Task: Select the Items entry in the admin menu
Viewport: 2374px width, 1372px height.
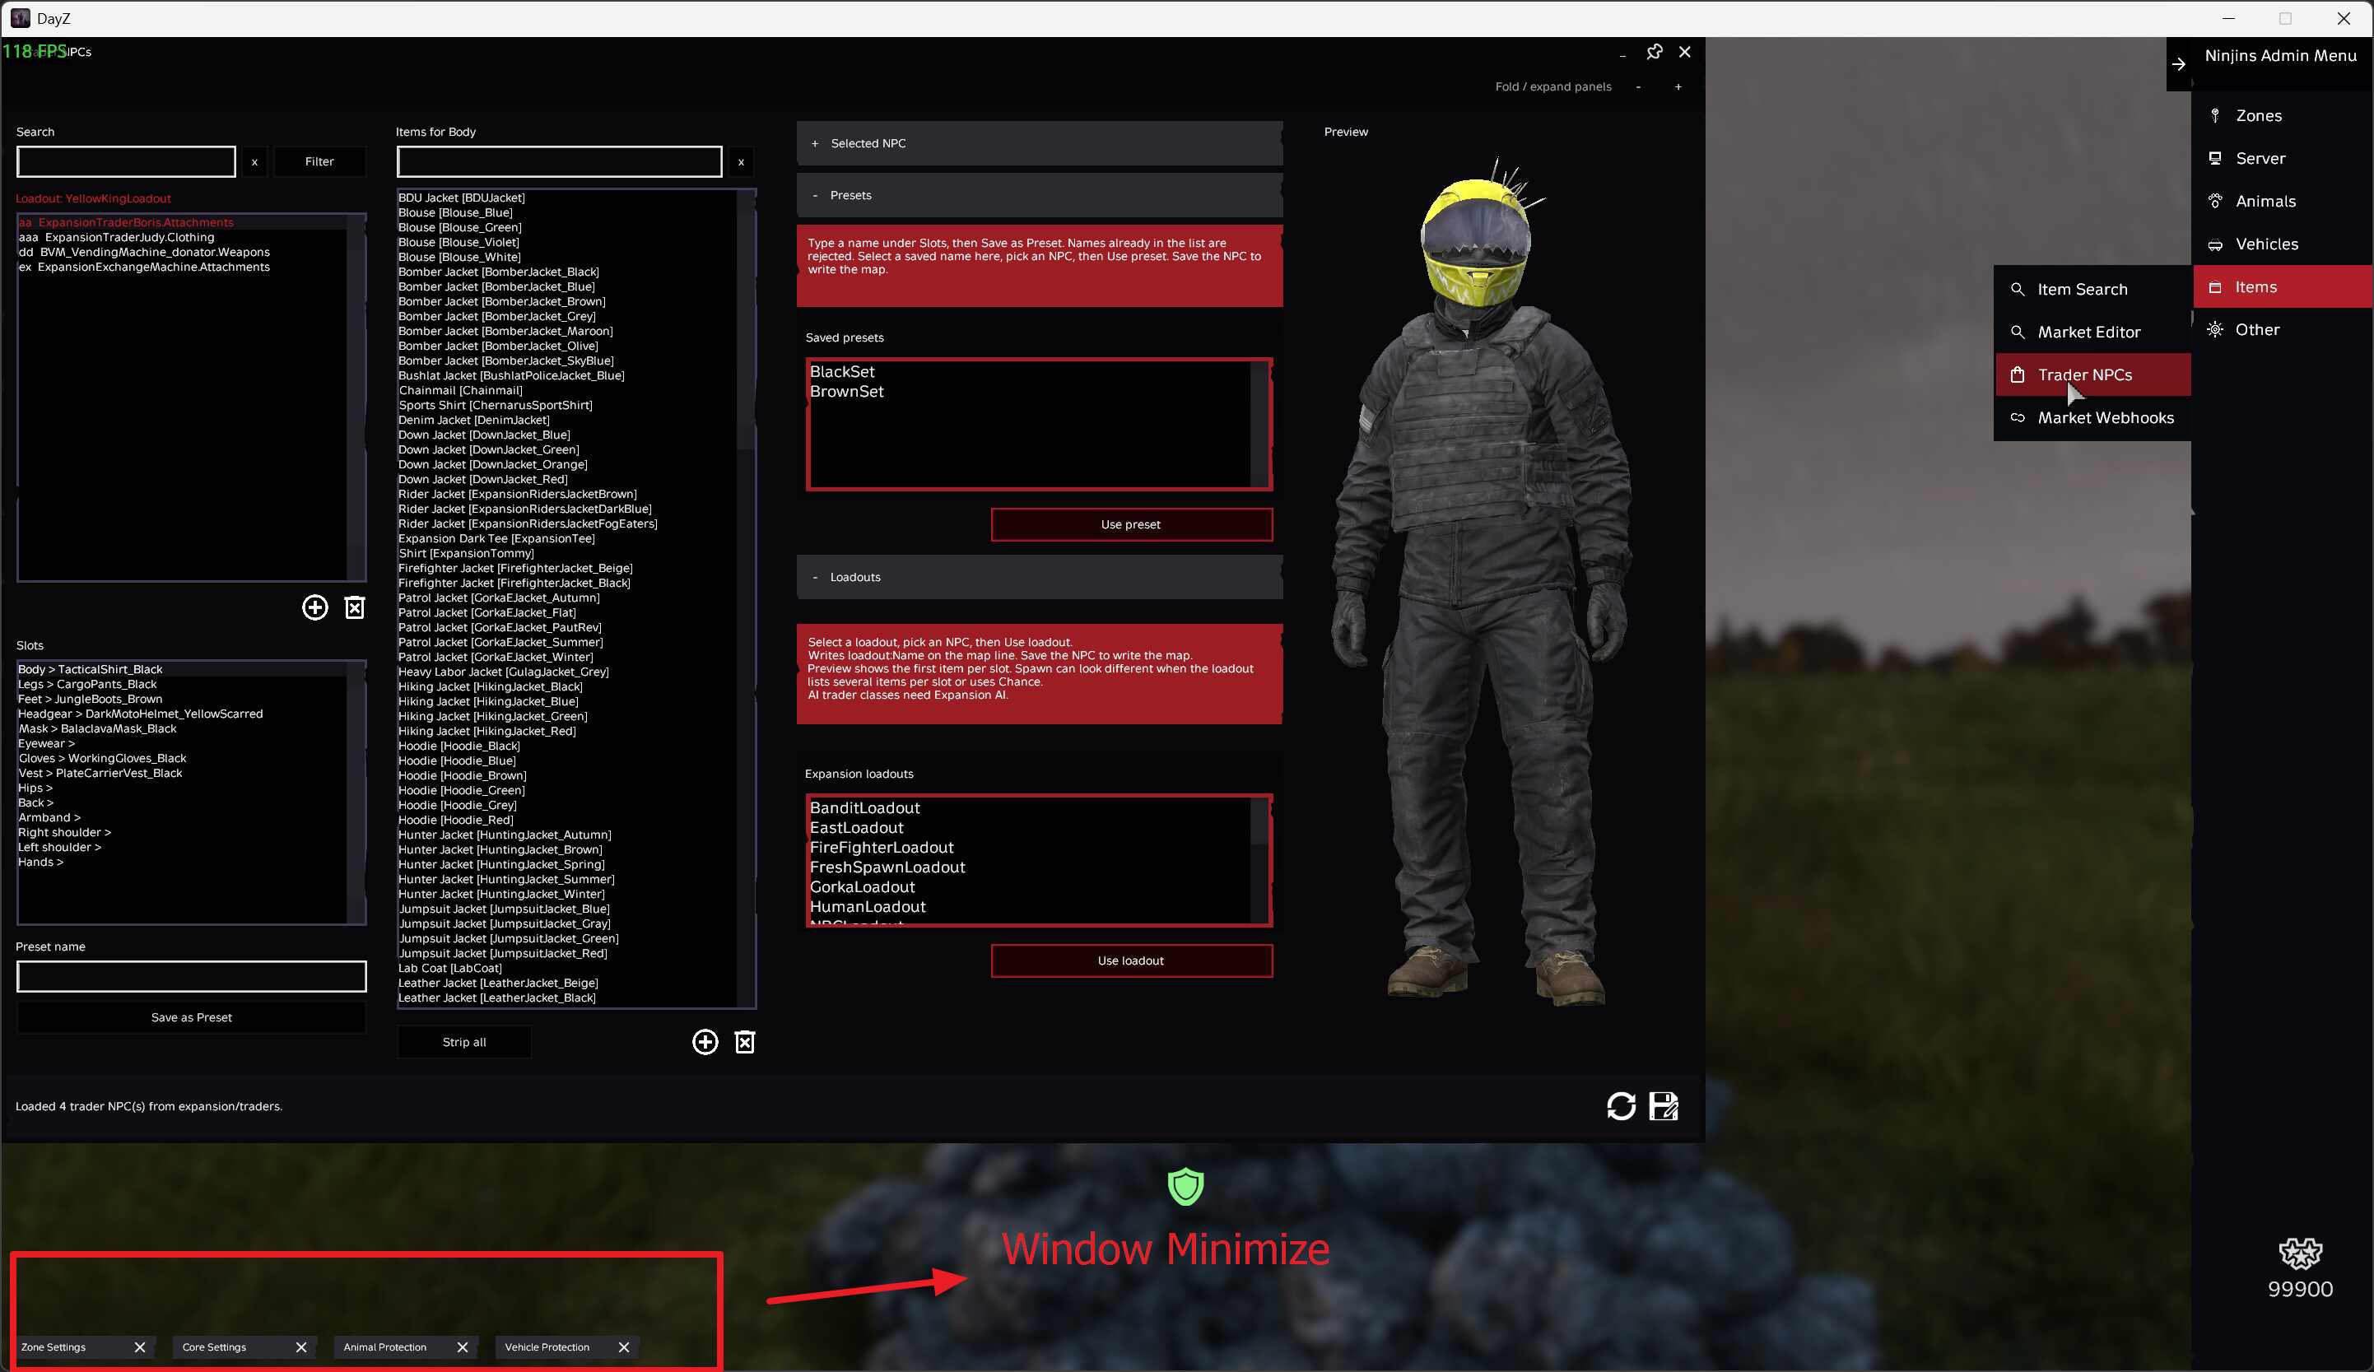Action: [2281, 287]
